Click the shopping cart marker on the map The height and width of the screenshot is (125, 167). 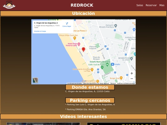[134, 30]
